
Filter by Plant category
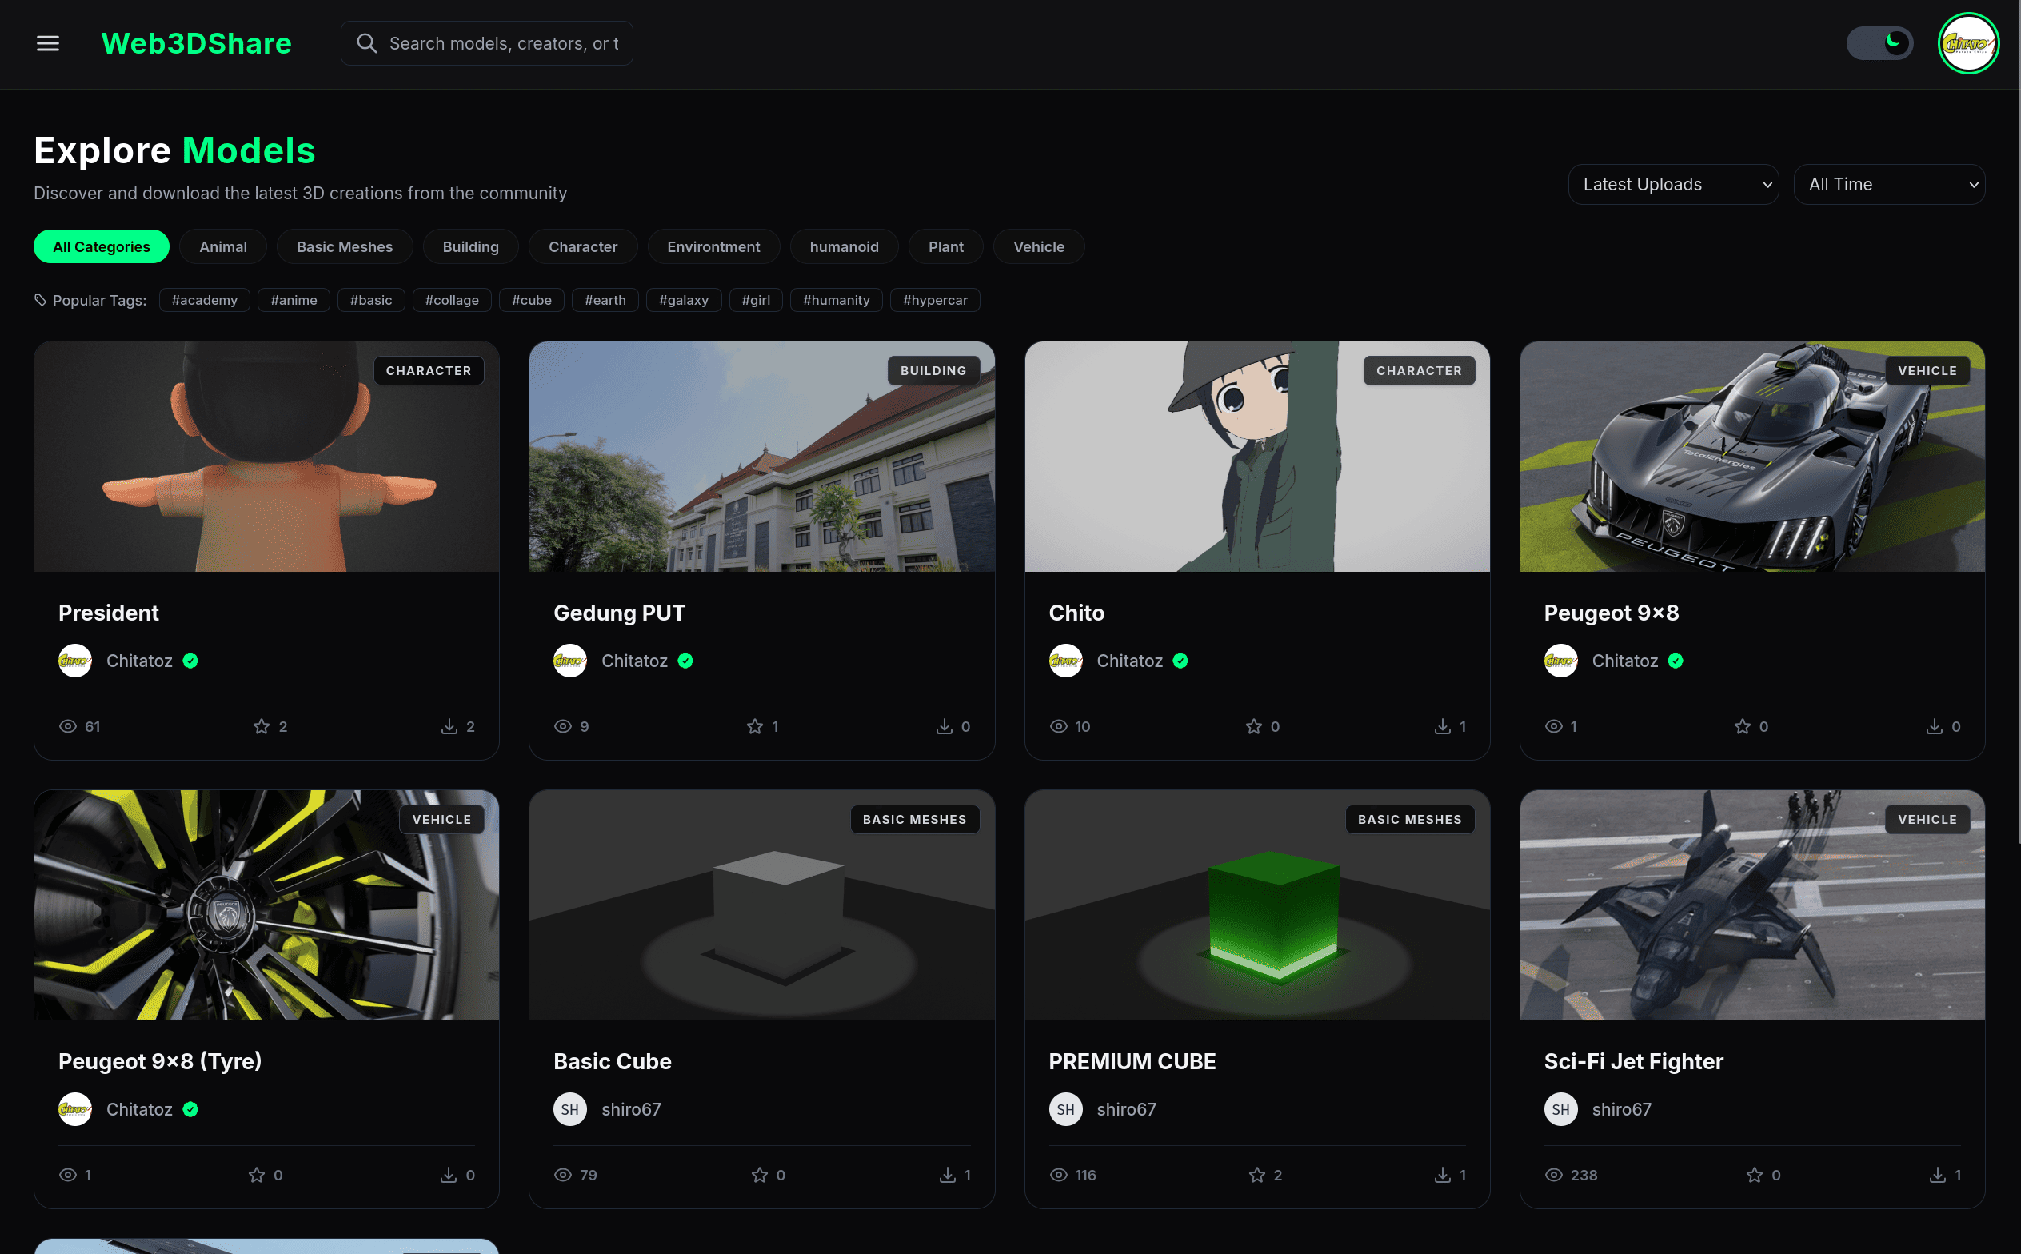945,246
